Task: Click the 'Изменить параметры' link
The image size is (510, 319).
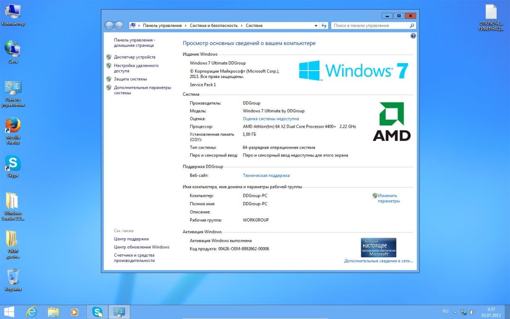Action: [x=388, y=198]
